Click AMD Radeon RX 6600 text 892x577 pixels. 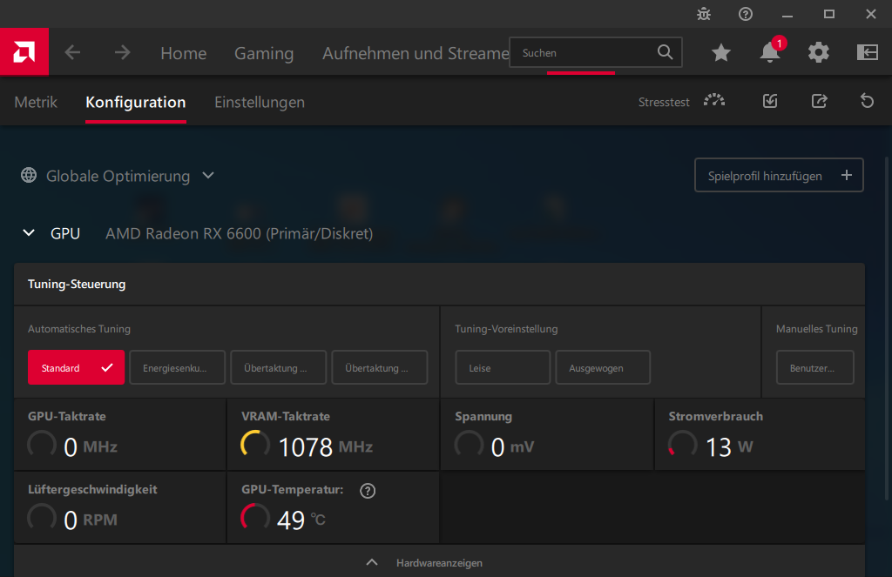pyautogui.click(x=239, y=233)
